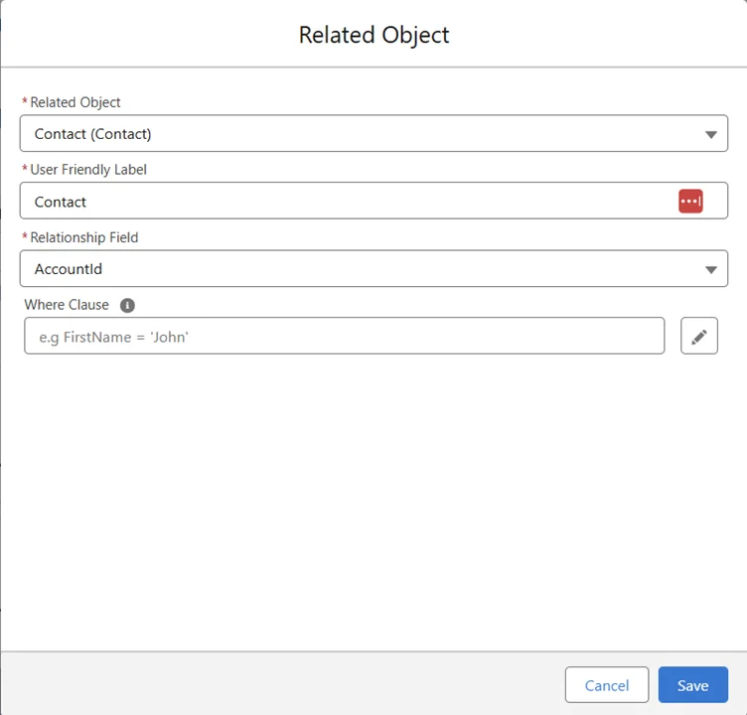Screen dimensions: 747x715
Task: Click the red password manager icon
Action: [x=690, y=202]
